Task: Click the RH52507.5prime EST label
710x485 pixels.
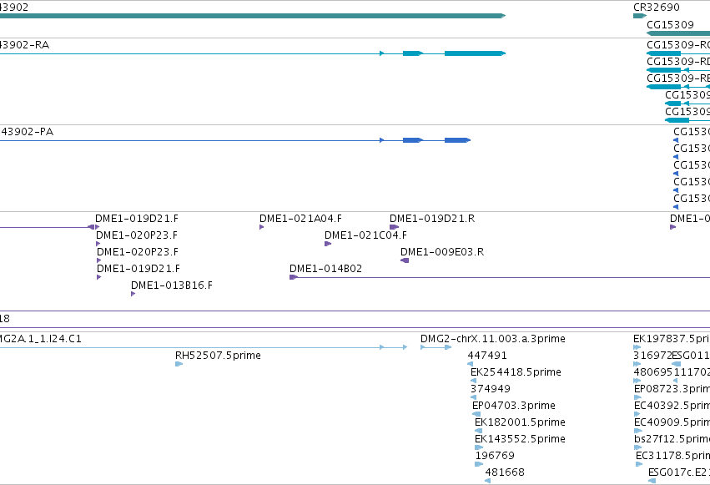Action: 218,356
